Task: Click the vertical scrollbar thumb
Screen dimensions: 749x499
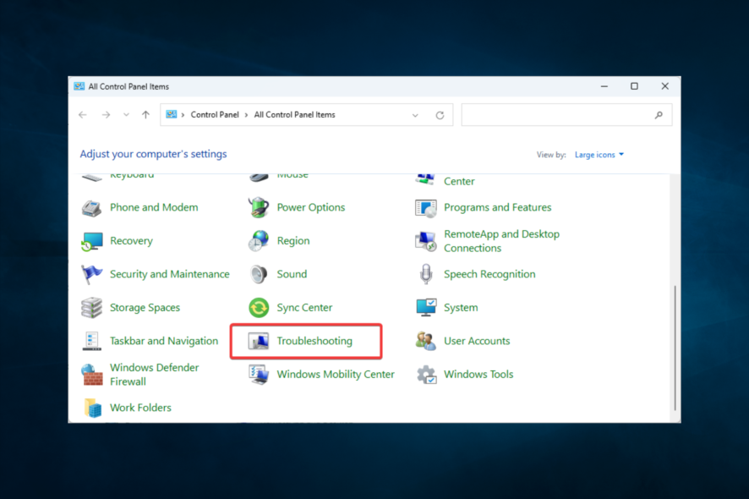Action: 675,348
